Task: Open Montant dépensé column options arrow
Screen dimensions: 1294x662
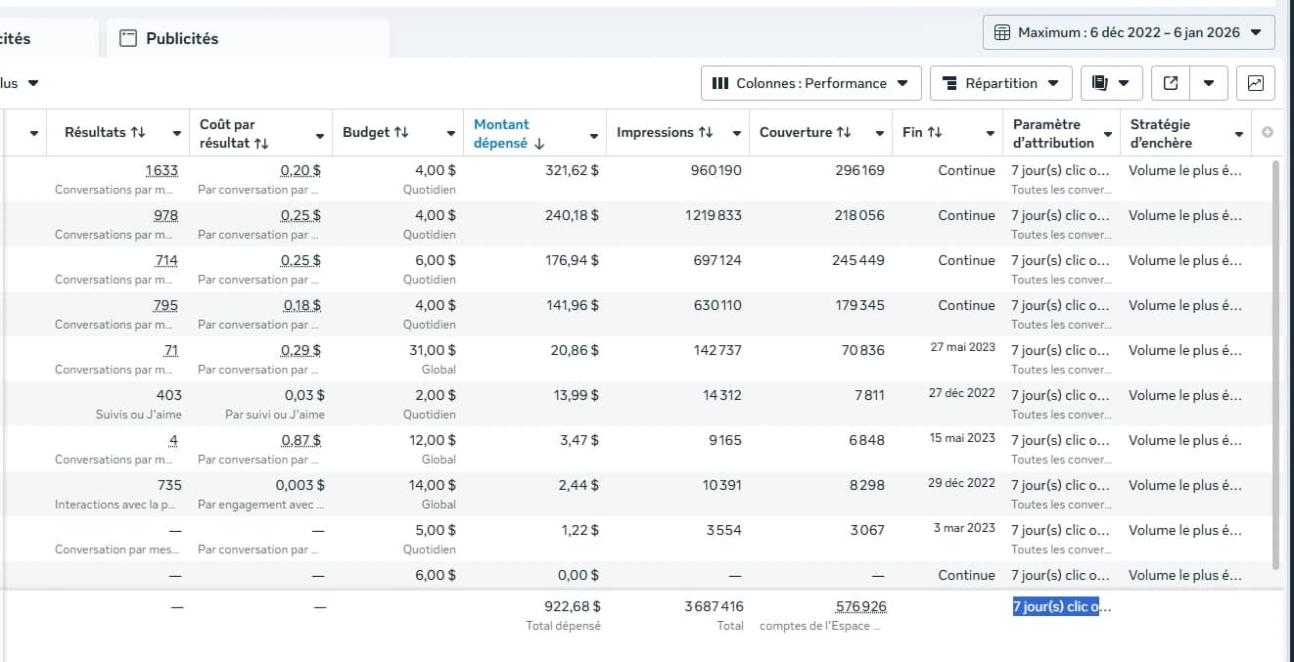Action: click(594, 135)
